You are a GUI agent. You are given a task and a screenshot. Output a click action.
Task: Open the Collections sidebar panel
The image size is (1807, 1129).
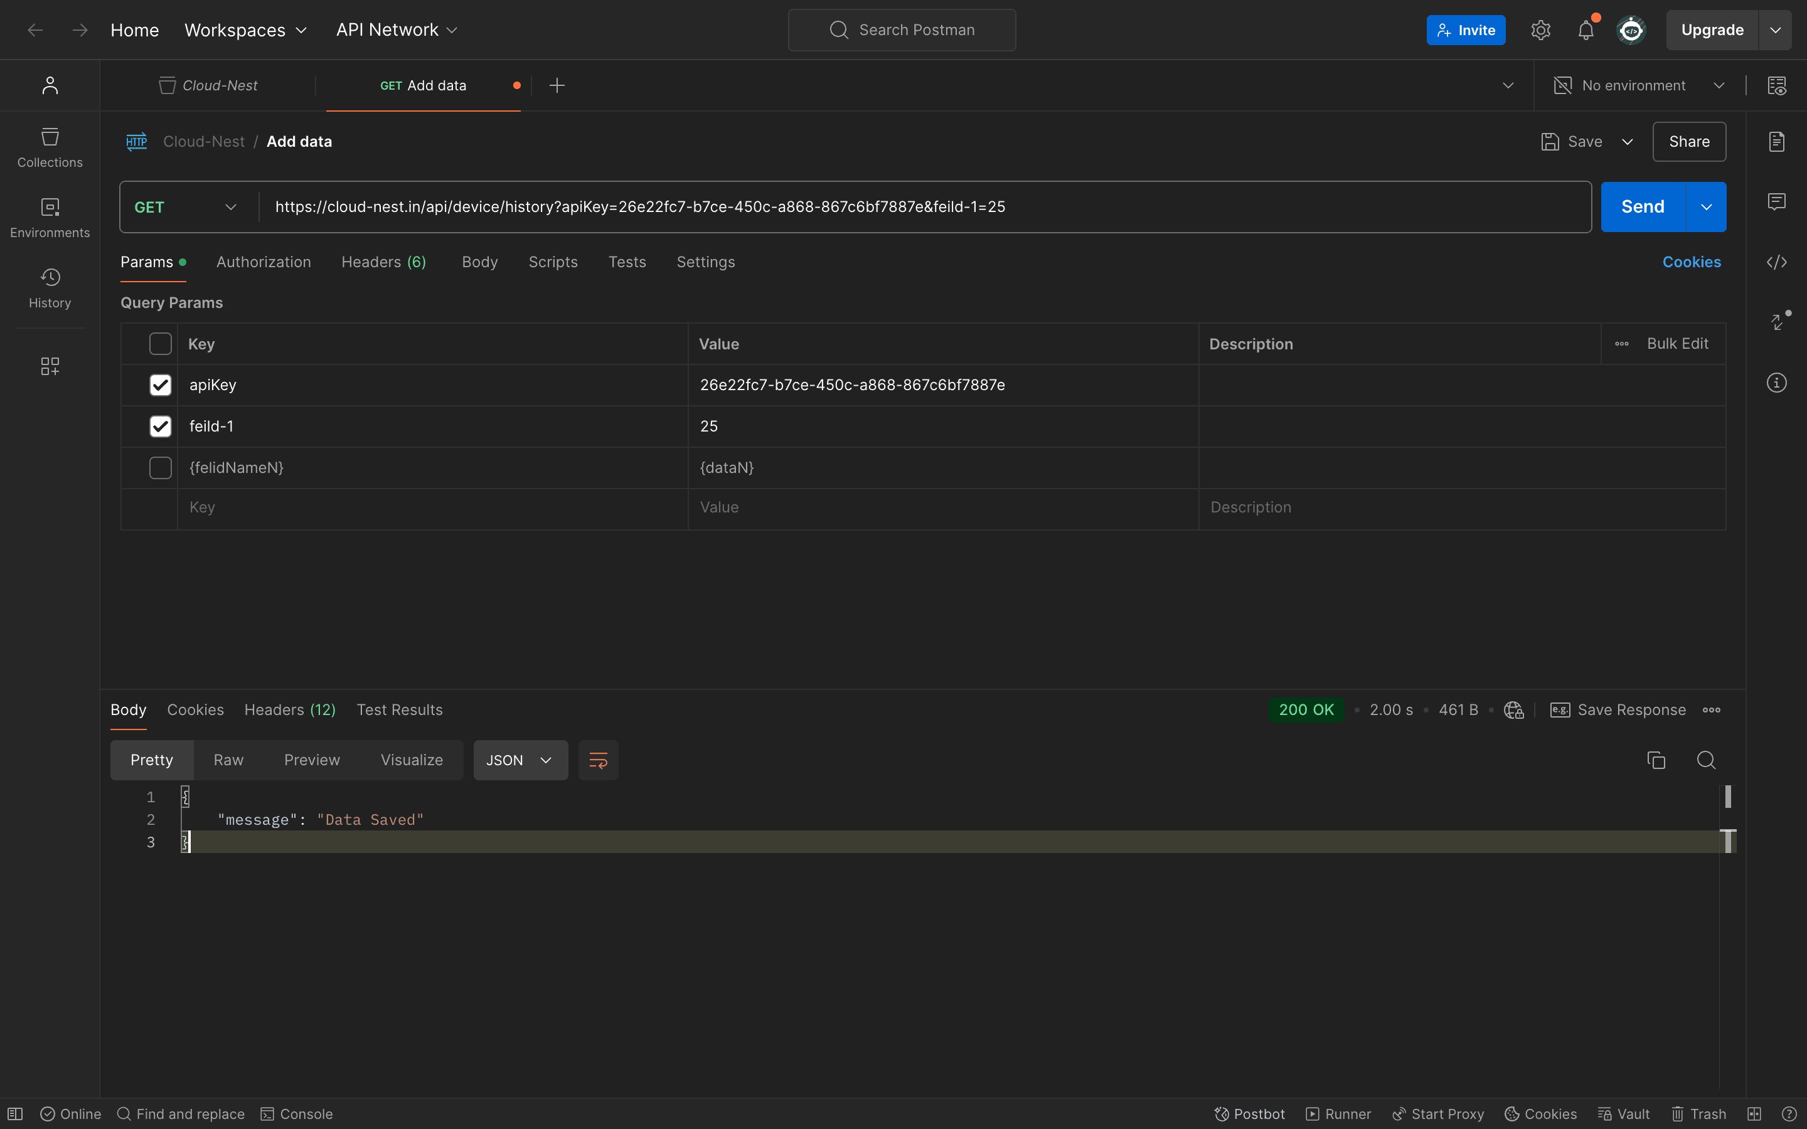pyautogui.click(x=50, y=147)
